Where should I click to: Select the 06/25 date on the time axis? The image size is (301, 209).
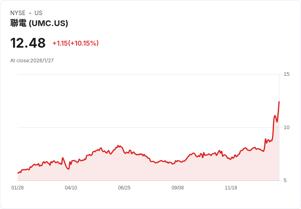click(124, 188)
